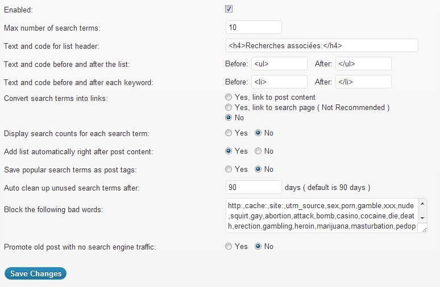
Task: Uncheck the Enabled checkbox
Action: (x=229, y=9)
